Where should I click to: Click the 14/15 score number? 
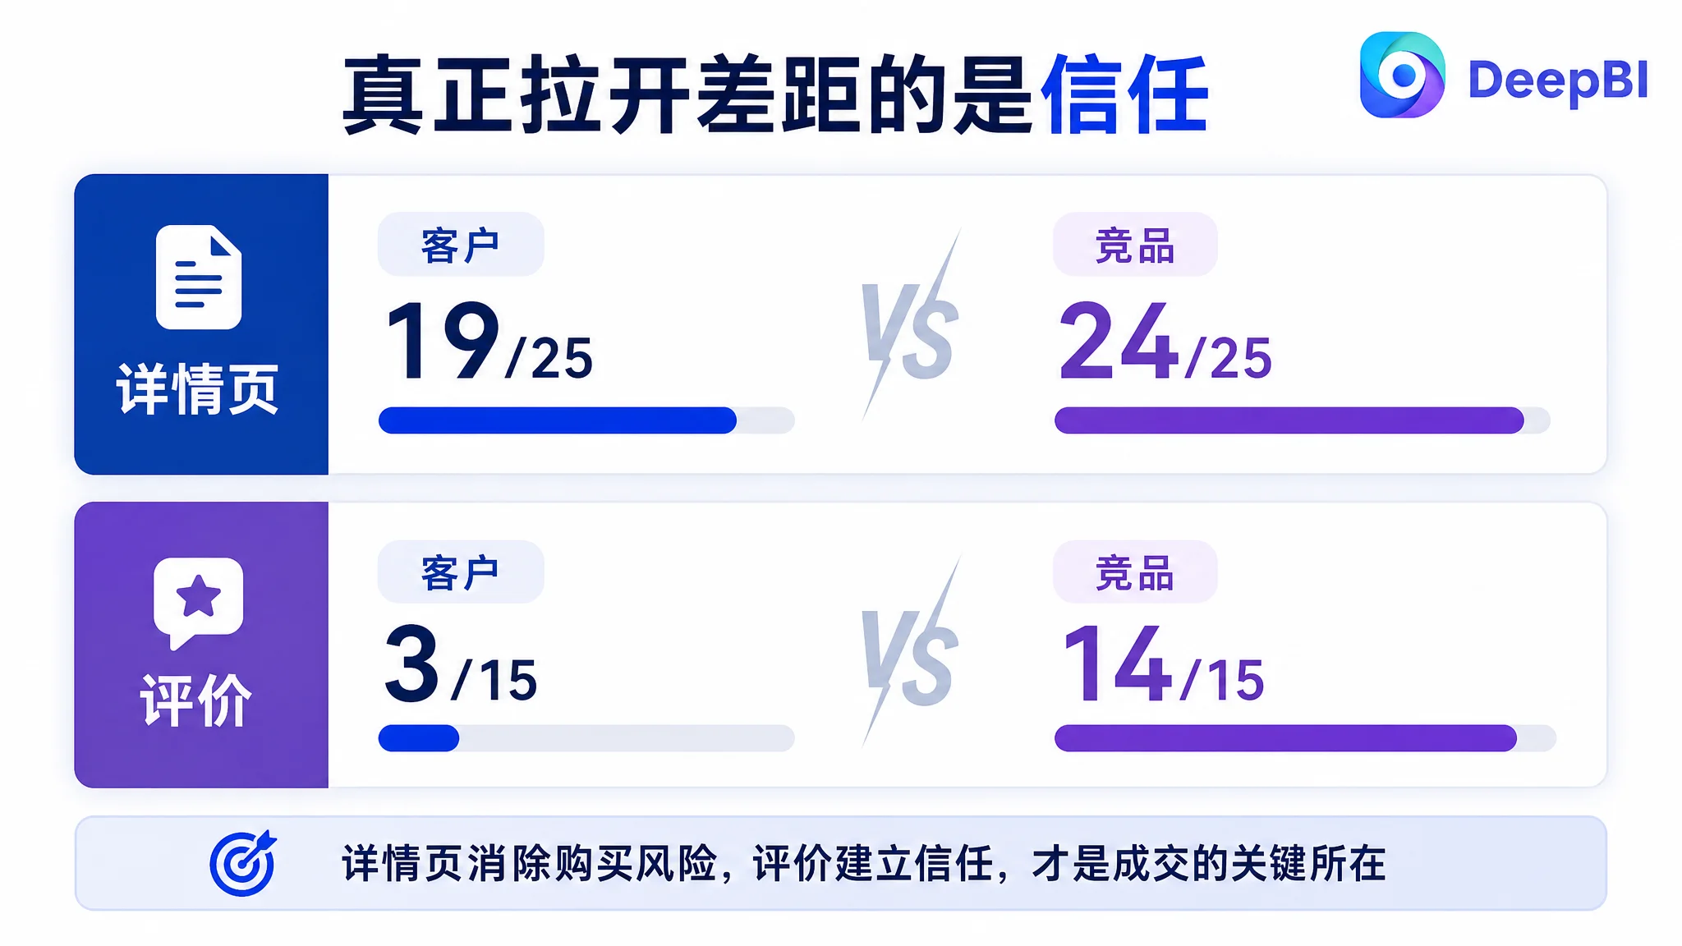tap(1163, 664)
